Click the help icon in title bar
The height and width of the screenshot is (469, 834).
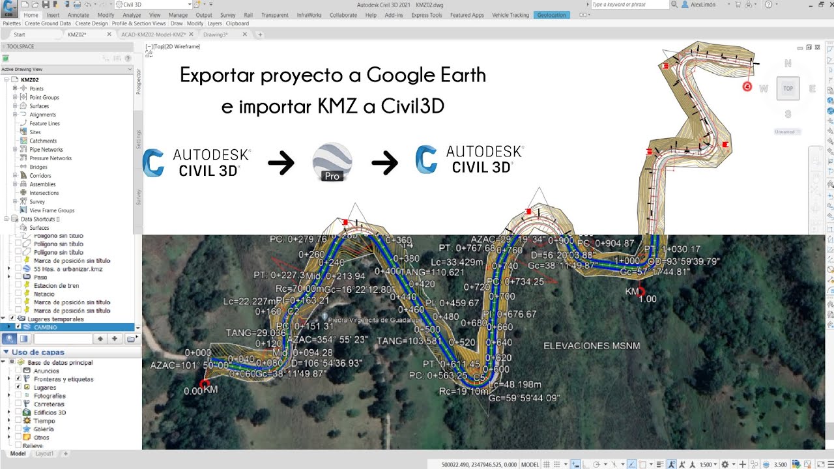tap(768, 5)
